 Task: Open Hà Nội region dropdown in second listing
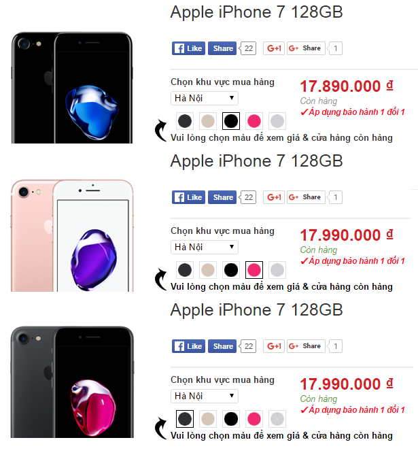(x=205, y=247)
